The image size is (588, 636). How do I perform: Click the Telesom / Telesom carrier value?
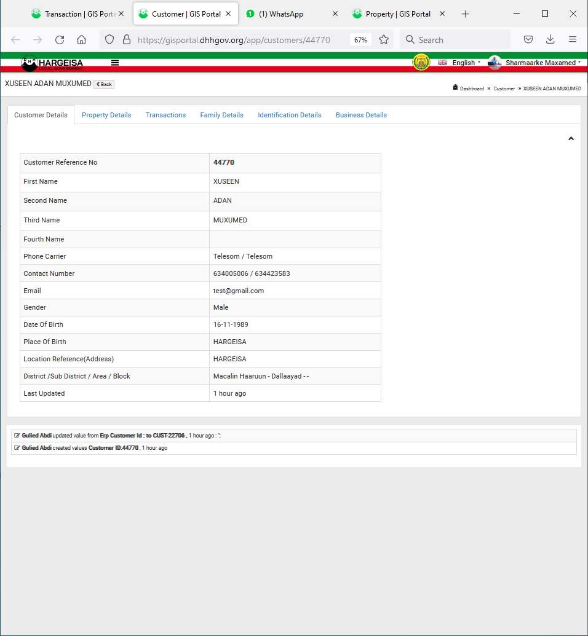coord(243,256)
